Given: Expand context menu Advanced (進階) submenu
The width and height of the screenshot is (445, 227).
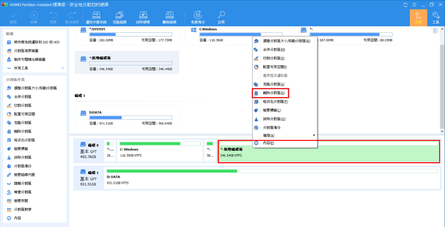Looking at the screenshot, I should [285, 135].
